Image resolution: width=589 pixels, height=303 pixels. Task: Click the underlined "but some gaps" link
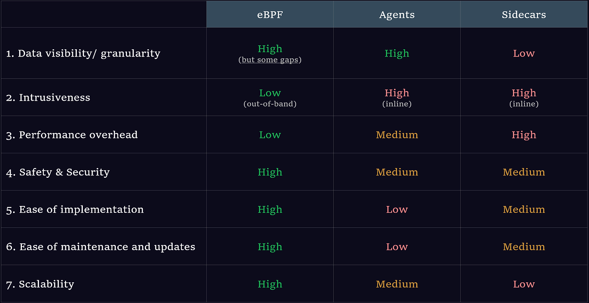[270, 60]
